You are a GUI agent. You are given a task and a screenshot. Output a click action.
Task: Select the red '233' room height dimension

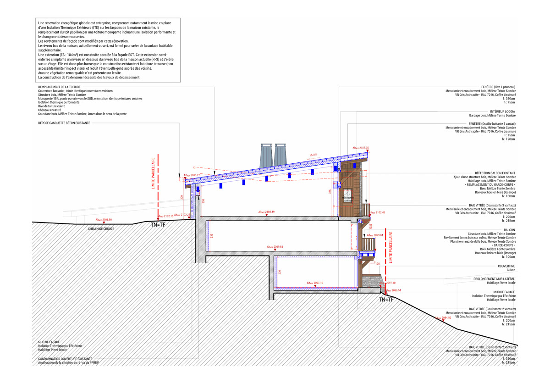[212, 235]
